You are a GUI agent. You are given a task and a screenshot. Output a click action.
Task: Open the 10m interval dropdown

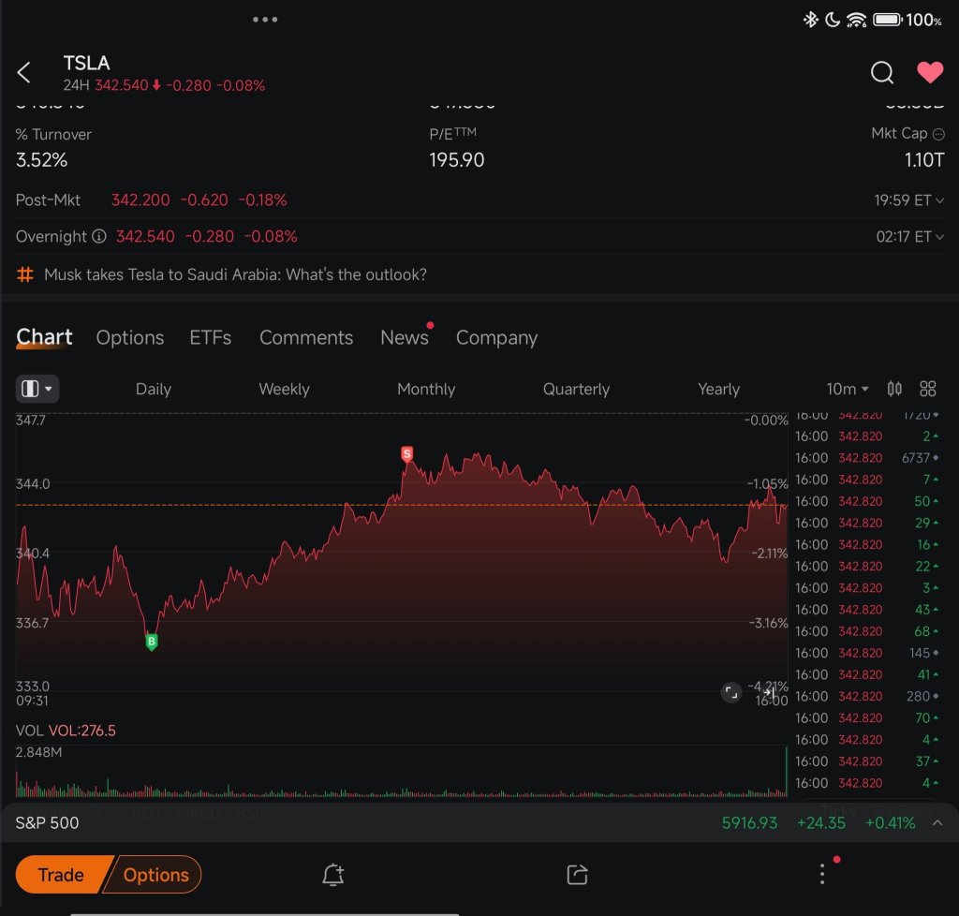tap(847, 389)
